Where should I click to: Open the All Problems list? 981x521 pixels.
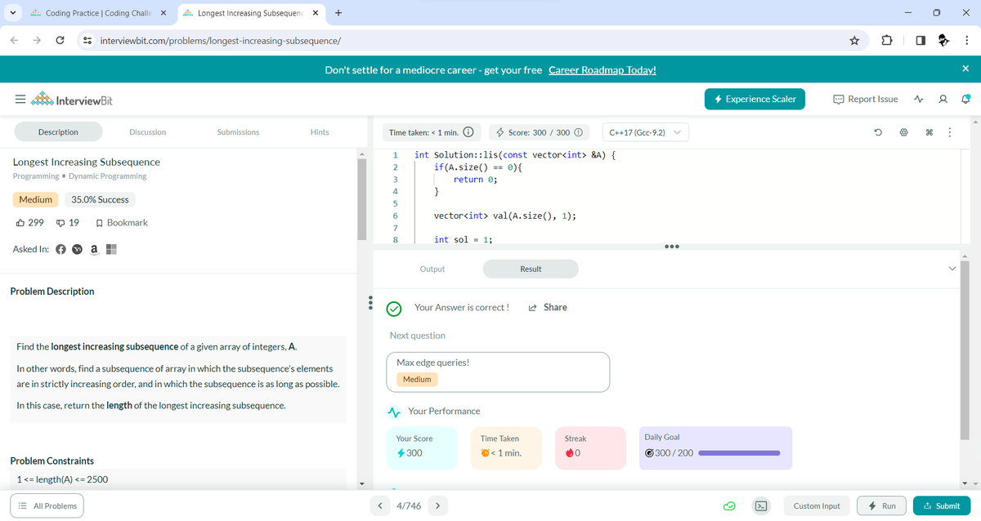[47, 506]
